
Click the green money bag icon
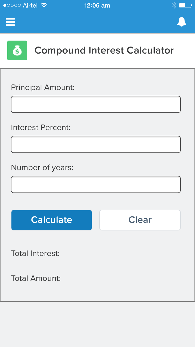click(17, 50)
